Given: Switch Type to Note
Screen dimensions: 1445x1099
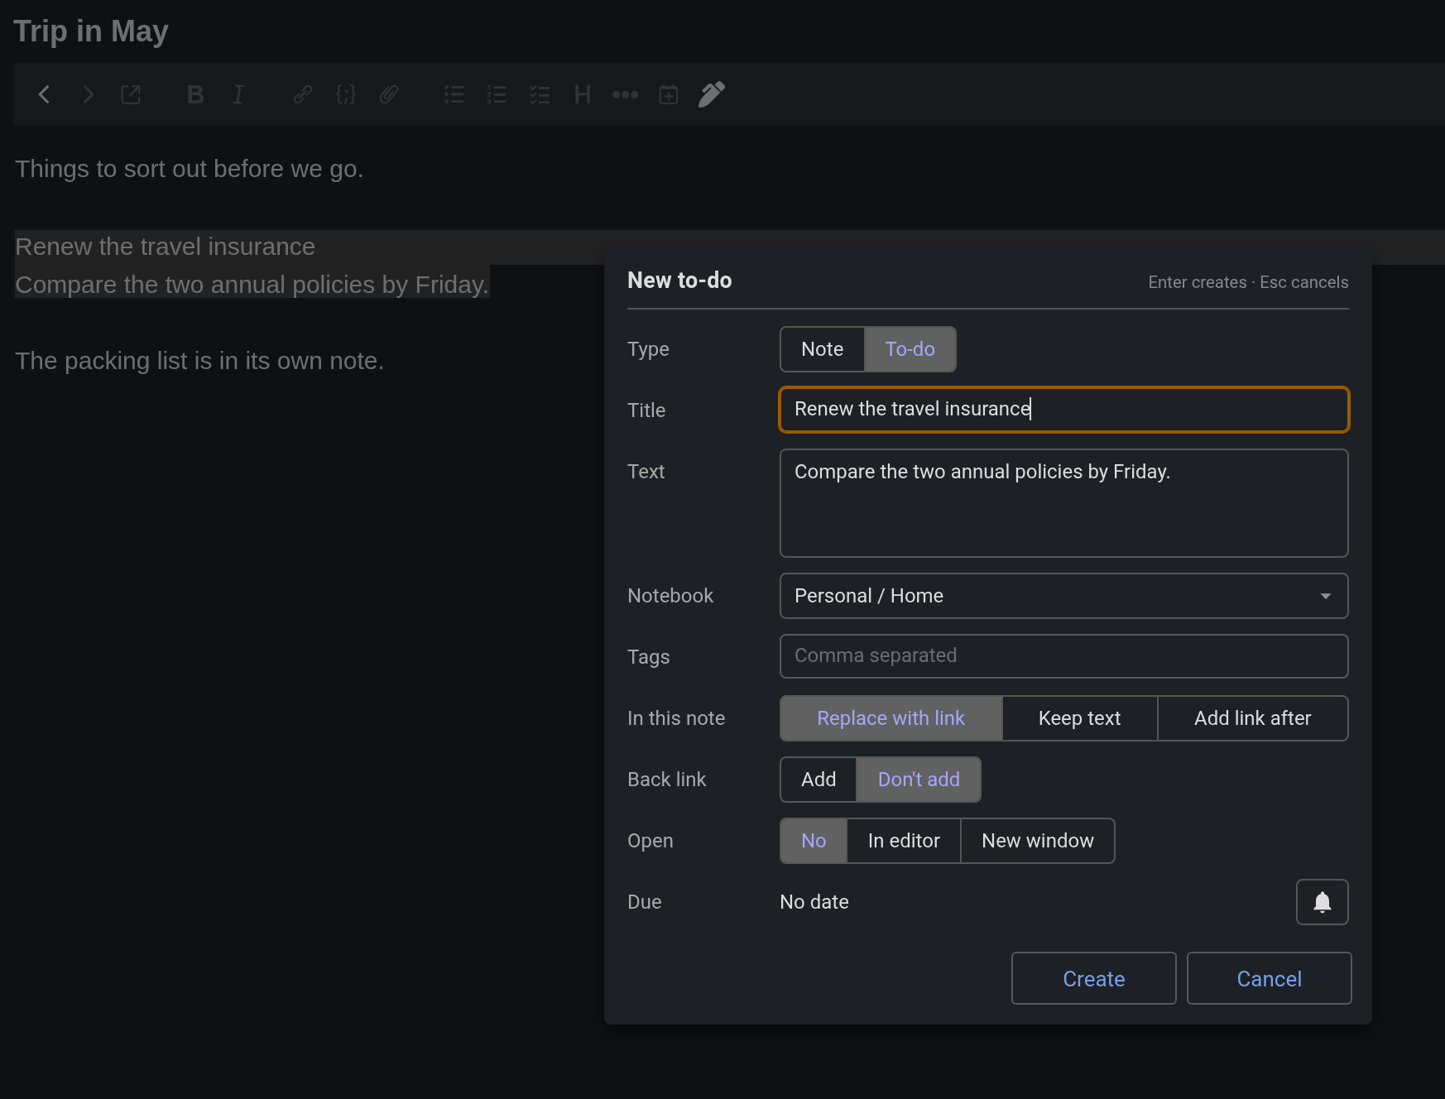Looking at the screenshot, I should coord(823,349).
